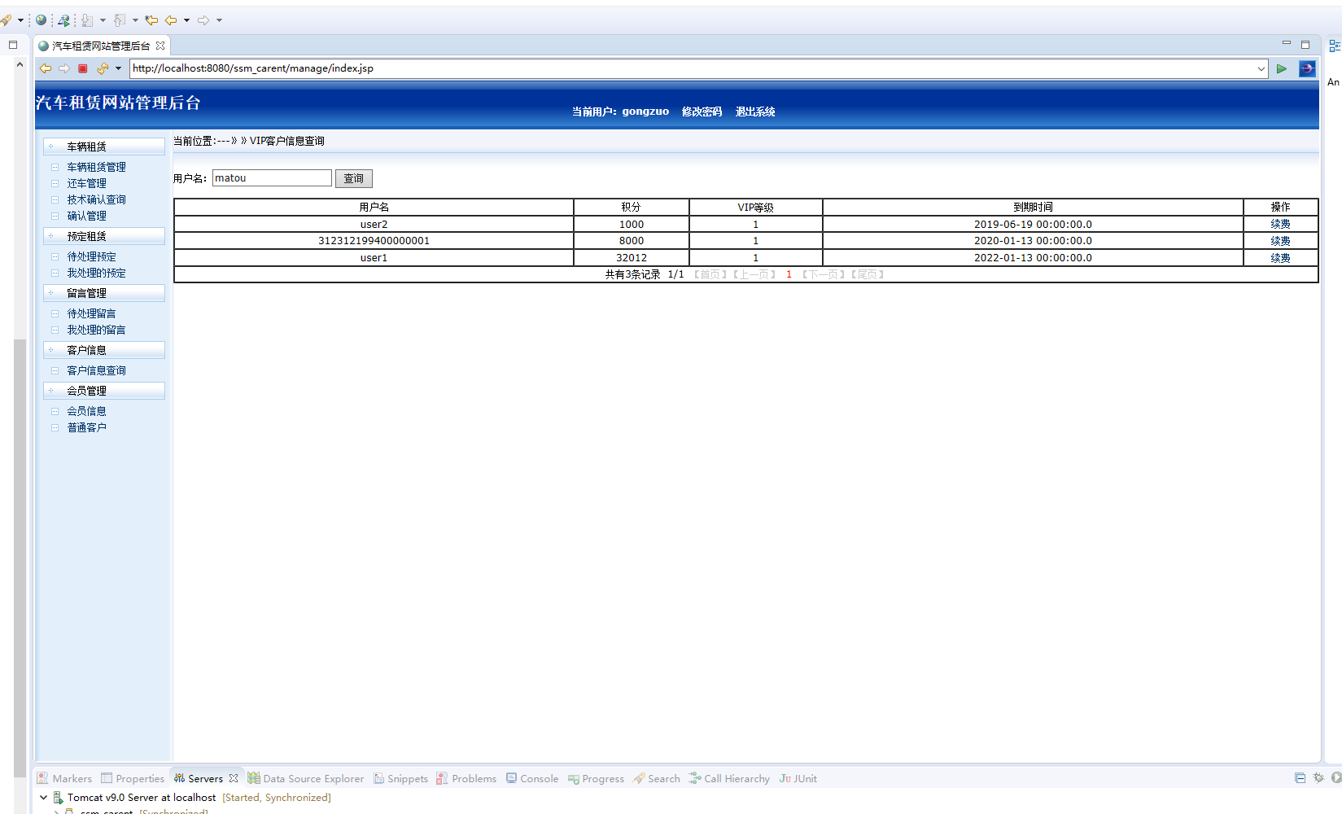Click the Tomcat v9.0 Server icon
Image resolution: width=1342 pixels, height=814 pixels.
pos(58,798)
